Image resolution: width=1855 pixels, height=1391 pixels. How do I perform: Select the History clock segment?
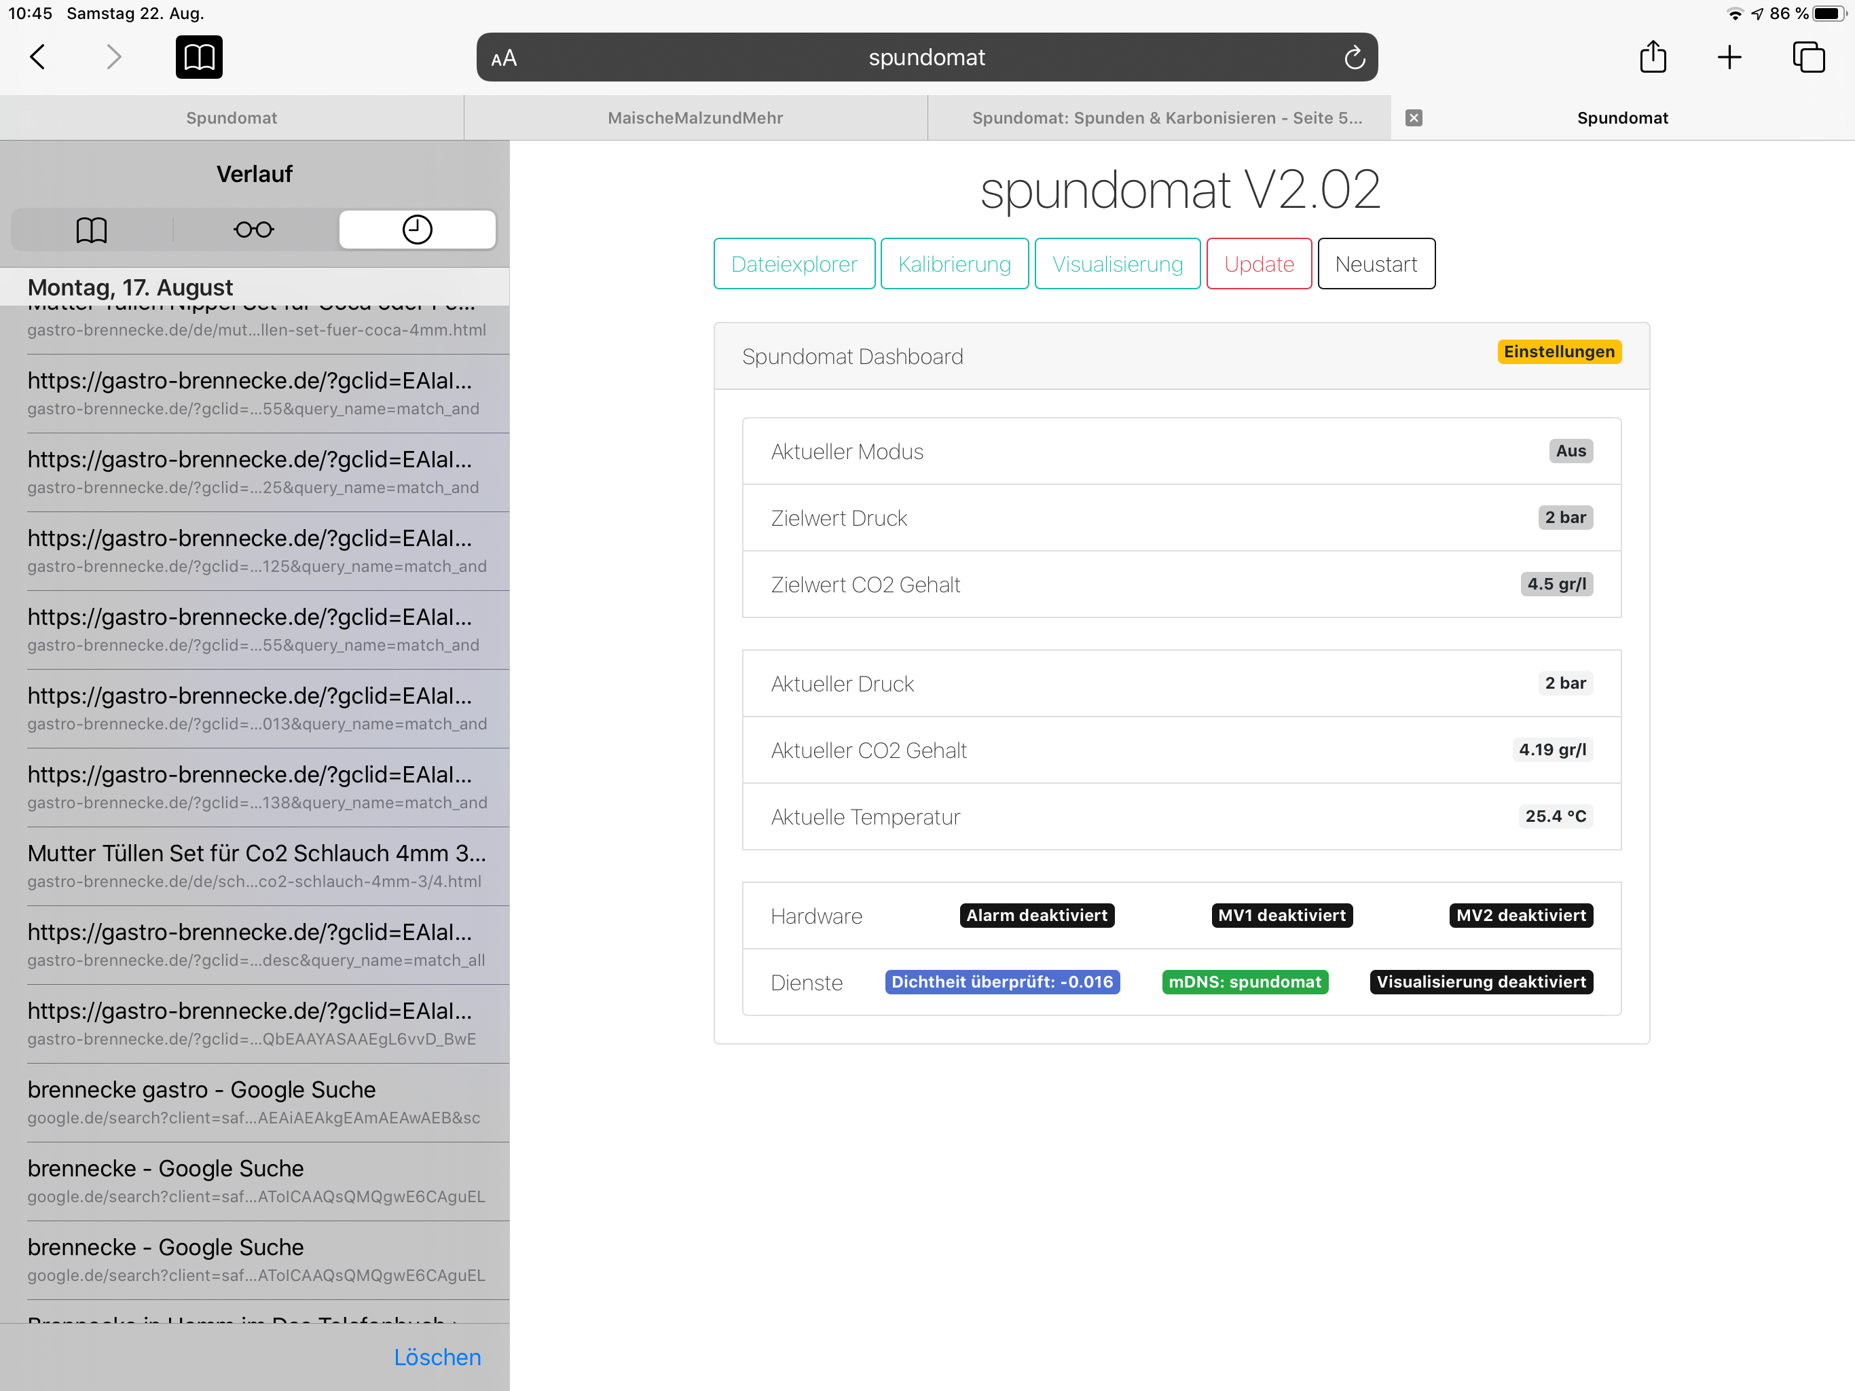point(417,230)
